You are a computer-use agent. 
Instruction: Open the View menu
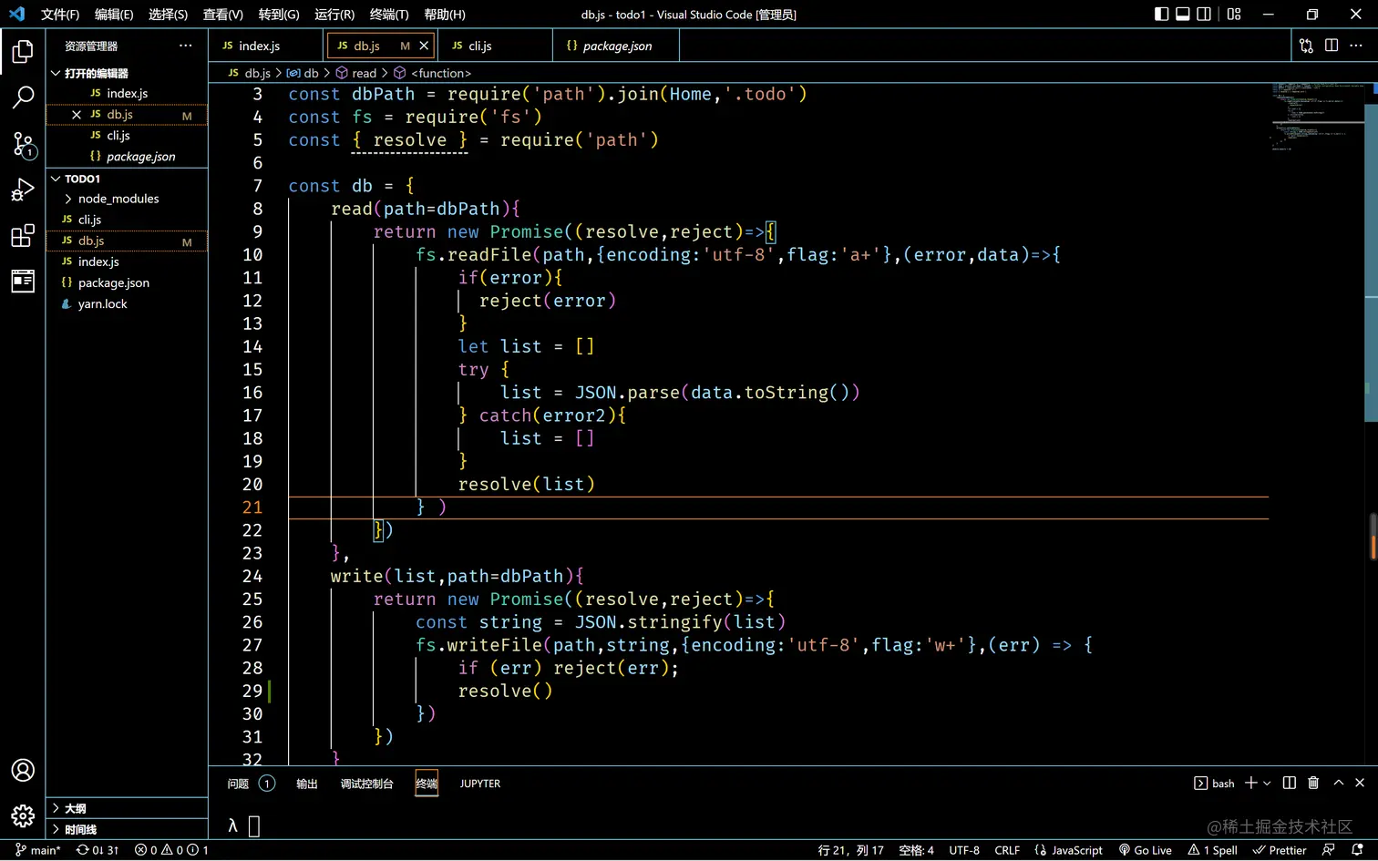(223, 14)
